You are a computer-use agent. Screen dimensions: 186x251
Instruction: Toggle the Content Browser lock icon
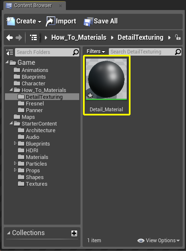(x=178, y=37)
